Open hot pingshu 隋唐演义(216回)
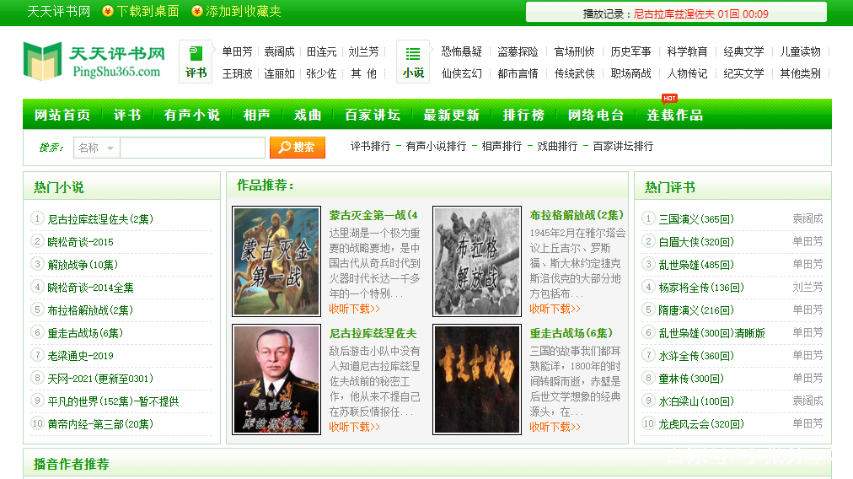The height and width of the screenshot is (479, 853). click(x=696, y=310)
